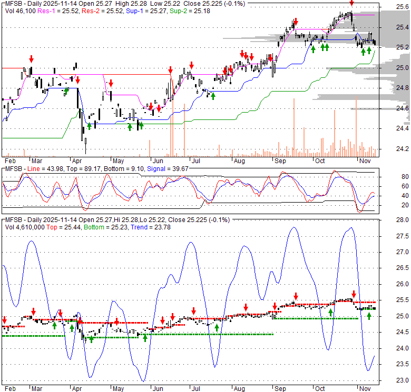Select the red arrow in late October on bottom chart
The image size is (411, 392).
click(354, 295)
